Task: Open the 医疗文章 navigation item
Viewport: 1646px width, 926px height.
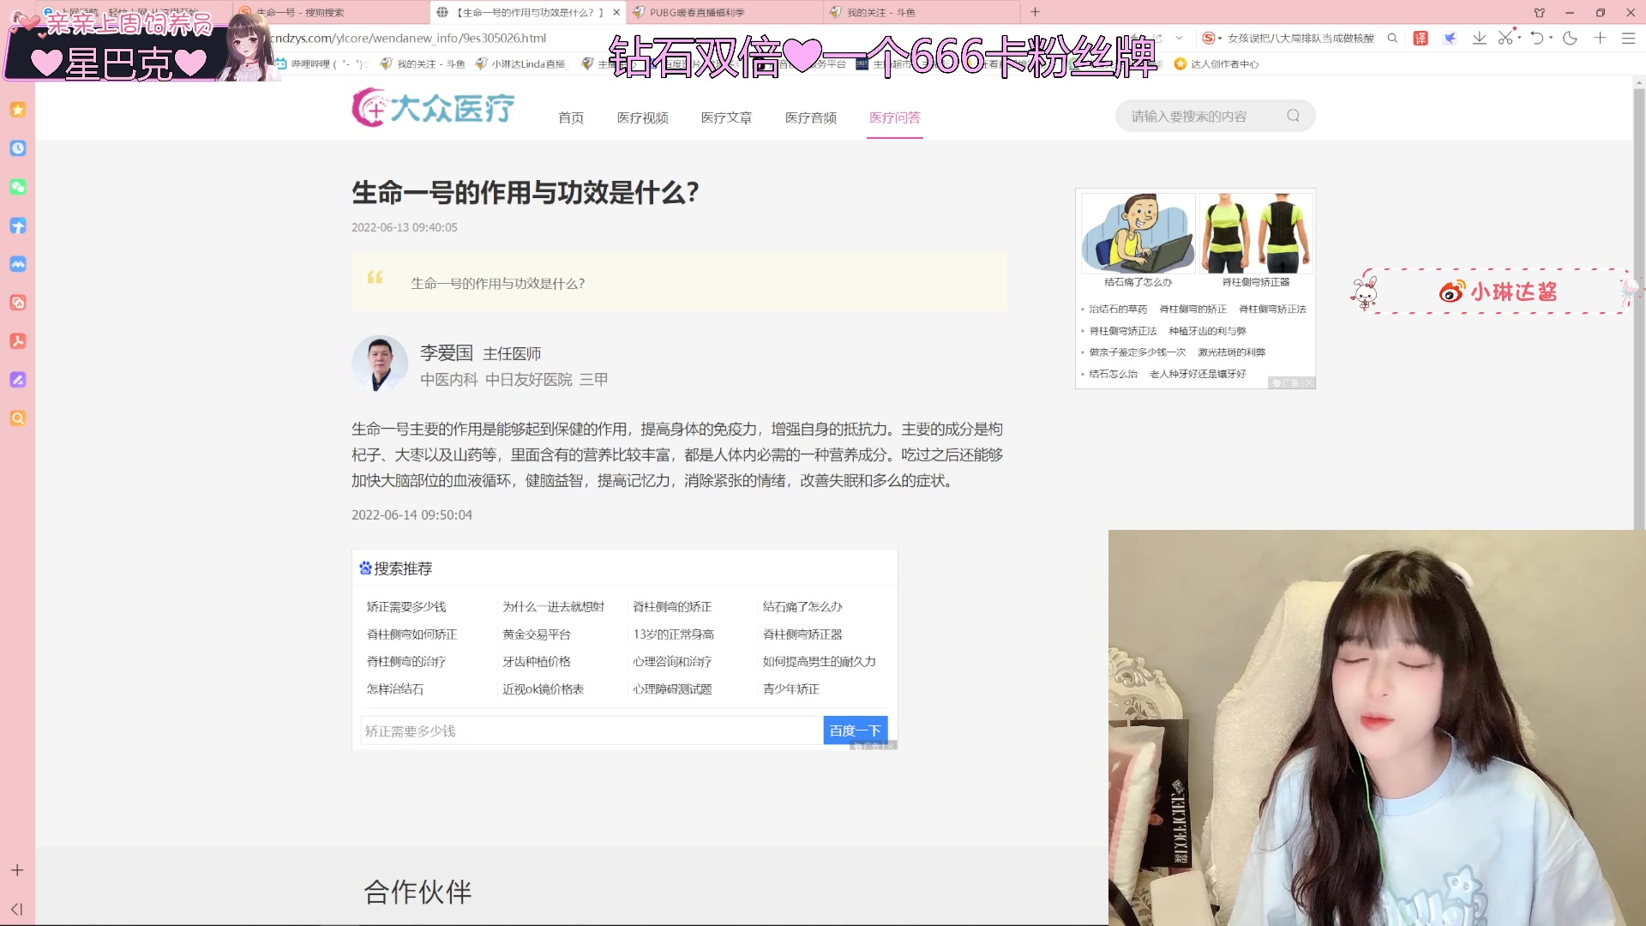Action: (x=726, y=117)
